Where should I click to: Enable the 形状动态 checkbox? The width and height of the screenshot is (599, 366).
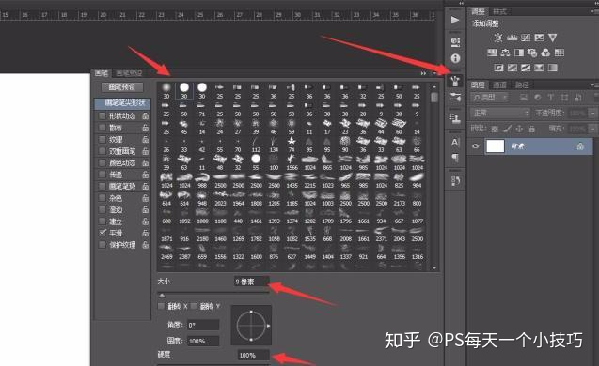pyautogui.click(x=102, y=115)
